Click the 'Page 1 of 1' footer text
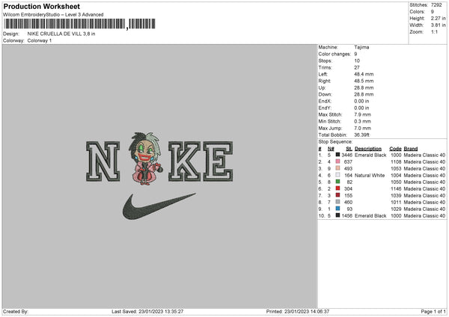This screenshot has width=449, height=317. pyautogui.click(x=433, y=311)
